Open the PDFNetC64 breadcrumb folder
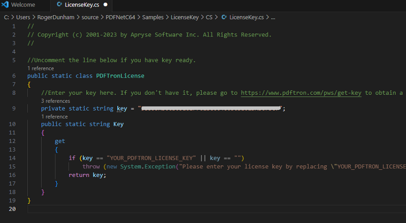The height and width of the screenshot is (223, 406). 120,17
